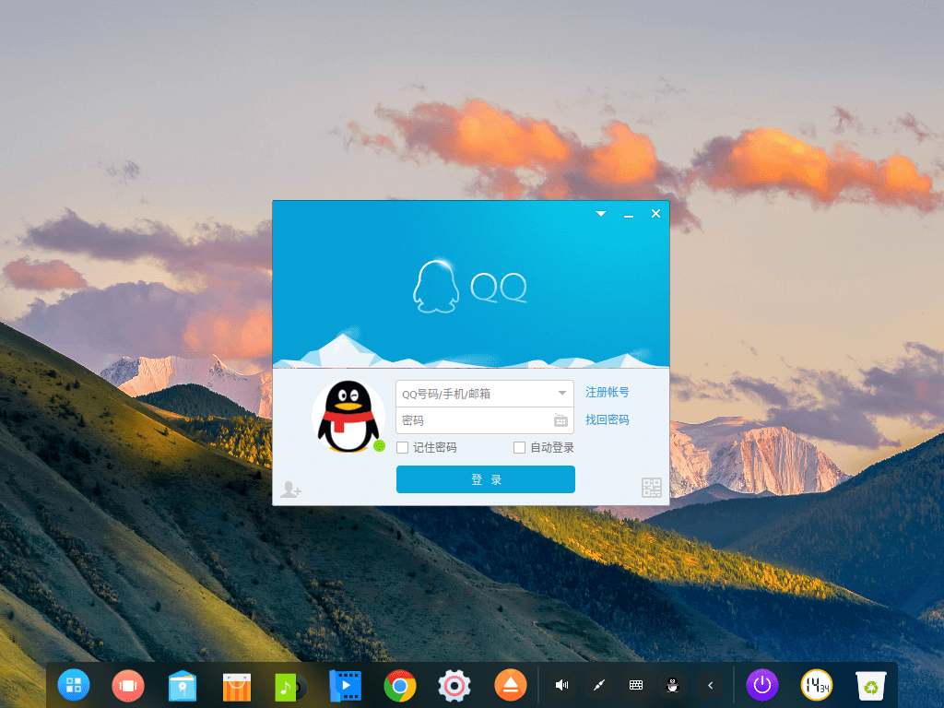Open multitasking view icon in dock
944x708 pixels.
click(x=127, y=685)
